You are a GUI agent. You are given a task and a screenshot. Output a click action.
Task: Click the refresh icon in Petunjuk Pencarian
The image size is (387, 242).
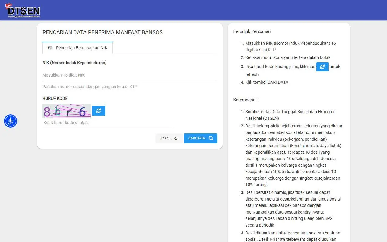pos(322,67)
